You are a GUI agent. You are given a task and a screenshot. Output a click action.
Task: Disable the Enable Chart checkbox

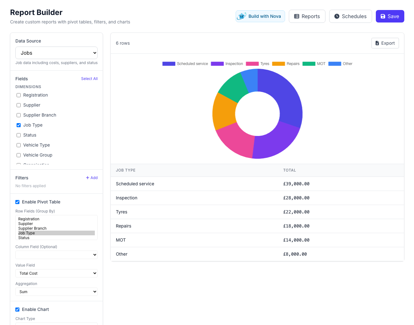17,309
